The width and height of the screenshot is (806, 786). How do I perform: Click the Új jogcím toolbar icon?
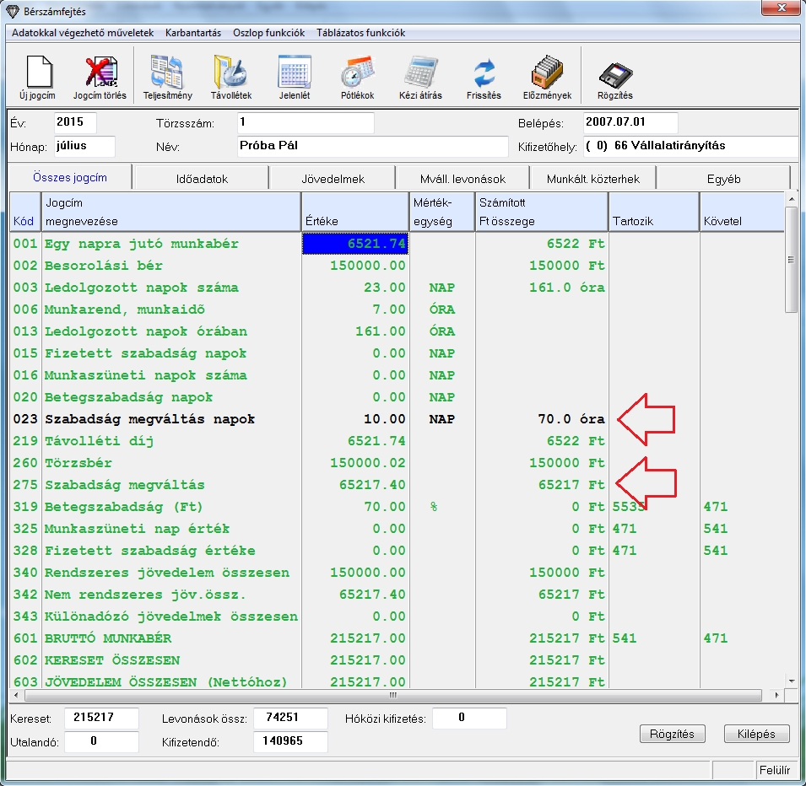coord(39,73)
